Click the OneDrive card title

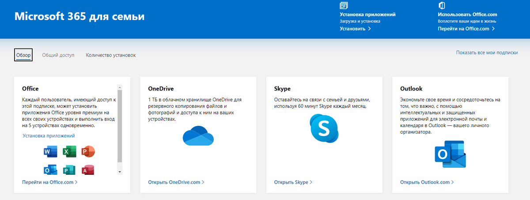coord(161,88)
